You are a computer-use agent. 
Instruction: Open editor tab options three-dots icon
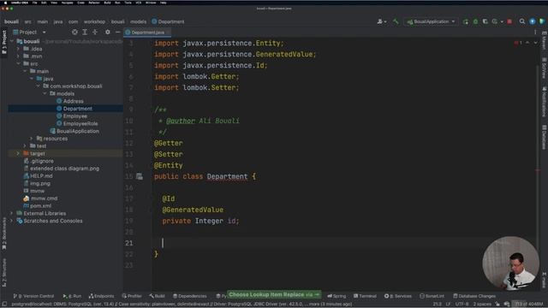coord(535,33)
